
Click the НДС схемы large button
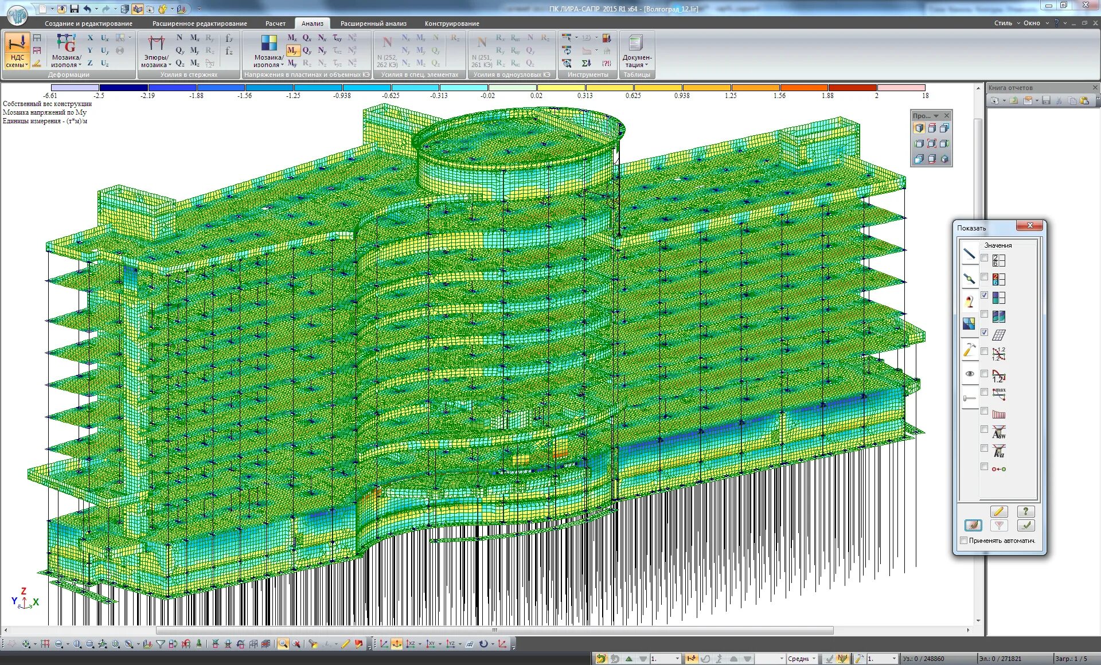(17, 50)
